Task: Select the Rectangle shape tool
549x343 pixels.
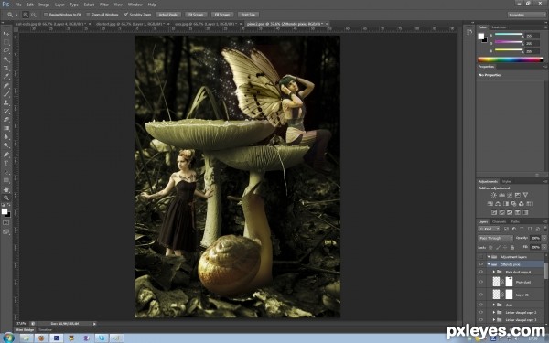Action: point(6,180)
